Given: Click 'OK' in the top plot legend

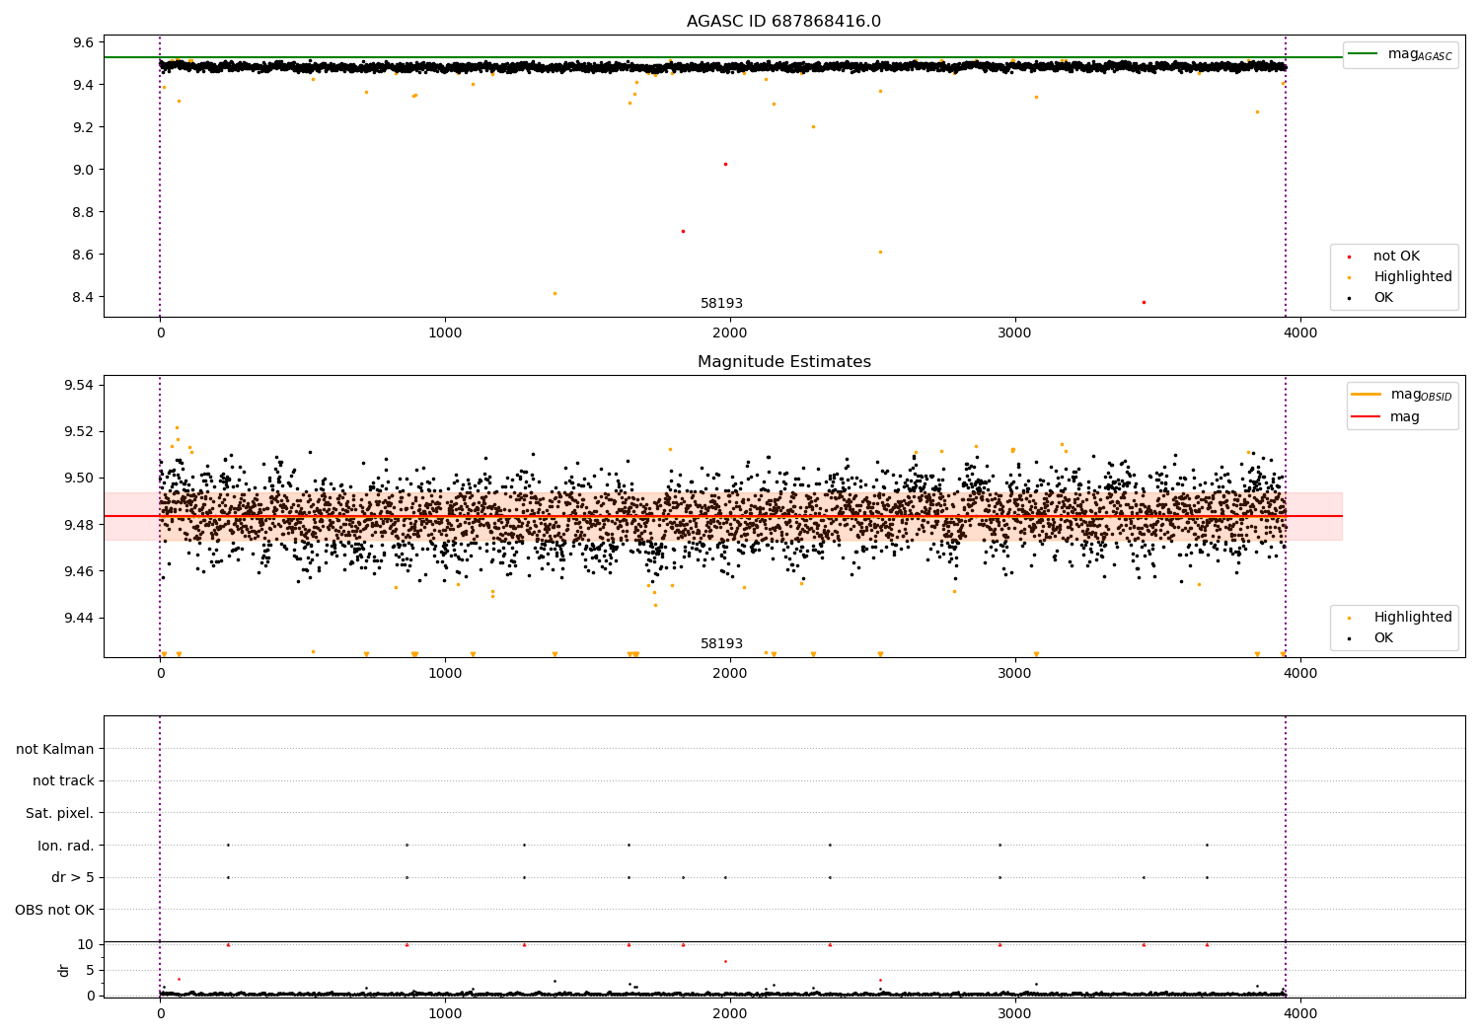Looking at the screenshot, I should click(1383, 298).
